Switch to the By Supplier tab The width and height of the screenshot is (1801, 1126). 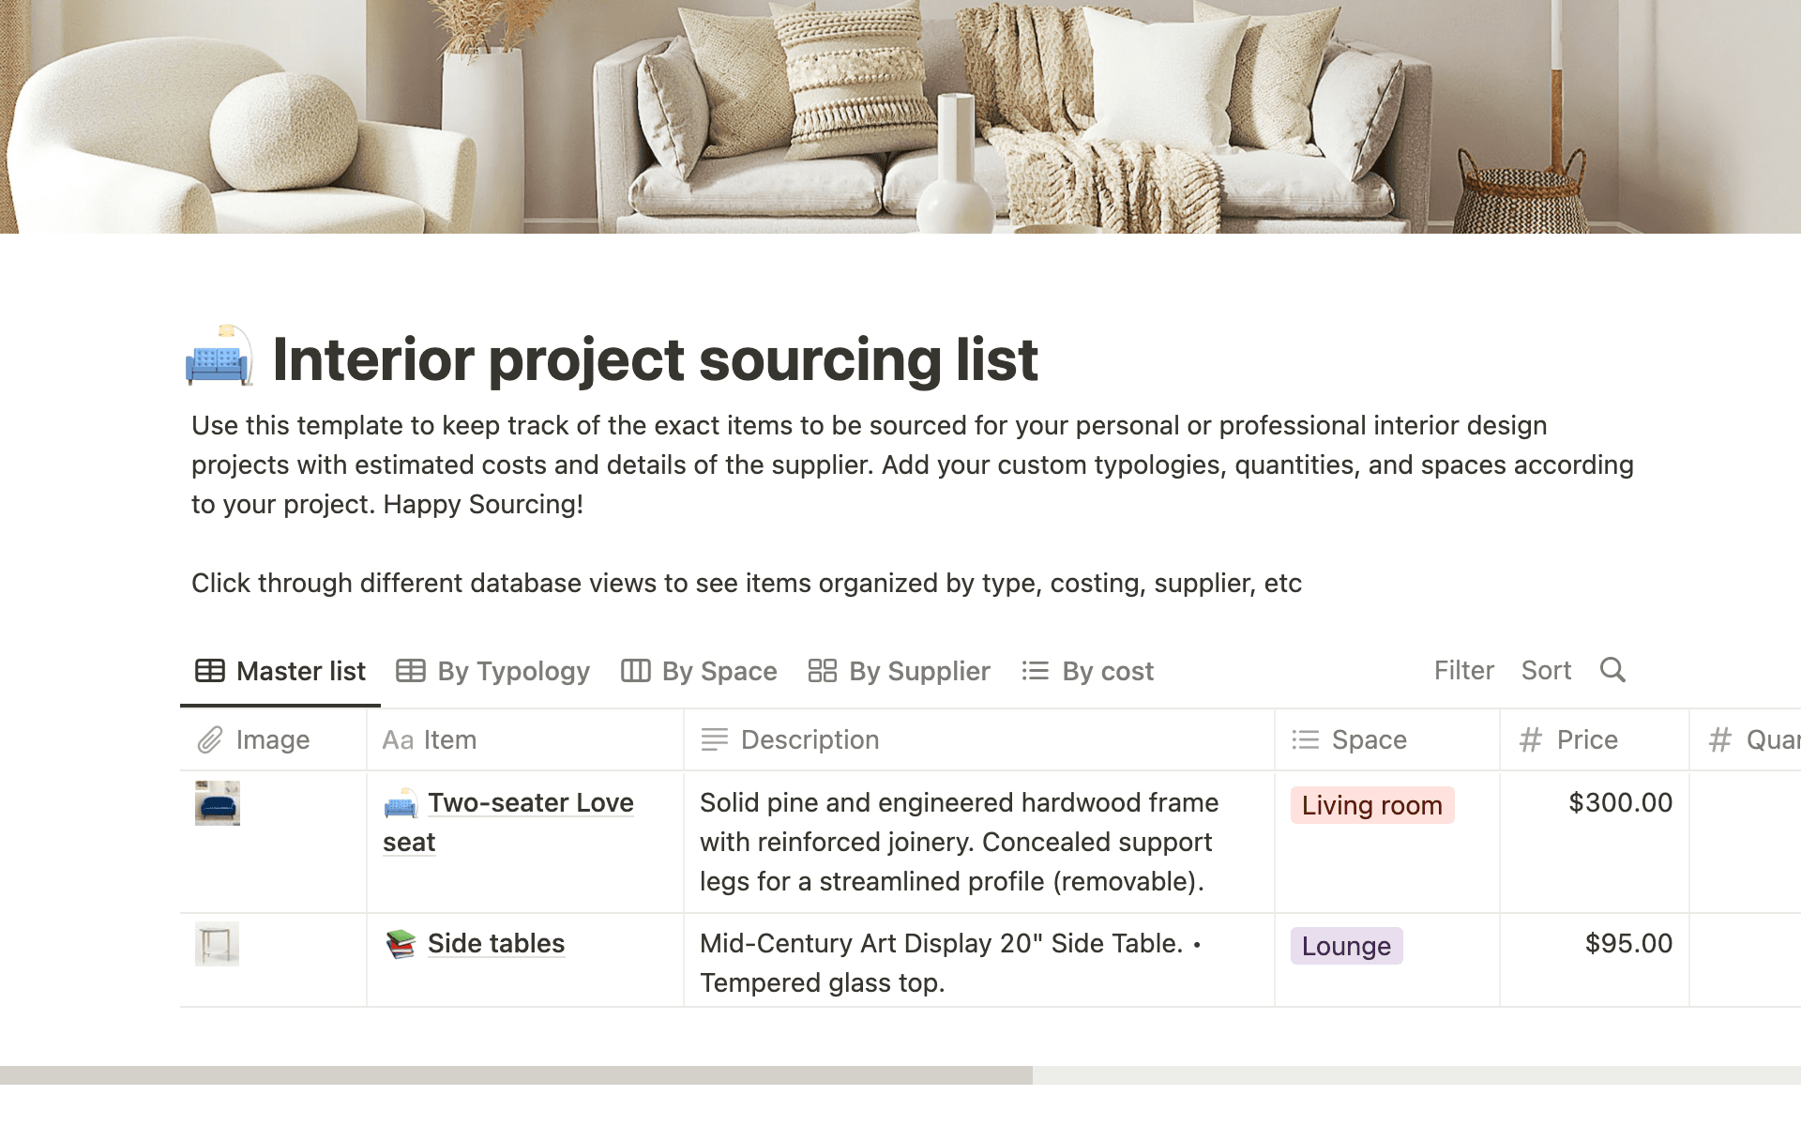click(918, 671)
